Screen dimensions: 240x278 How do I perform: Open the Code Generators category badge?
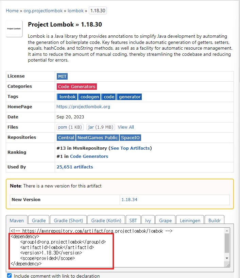coord(77,86)
